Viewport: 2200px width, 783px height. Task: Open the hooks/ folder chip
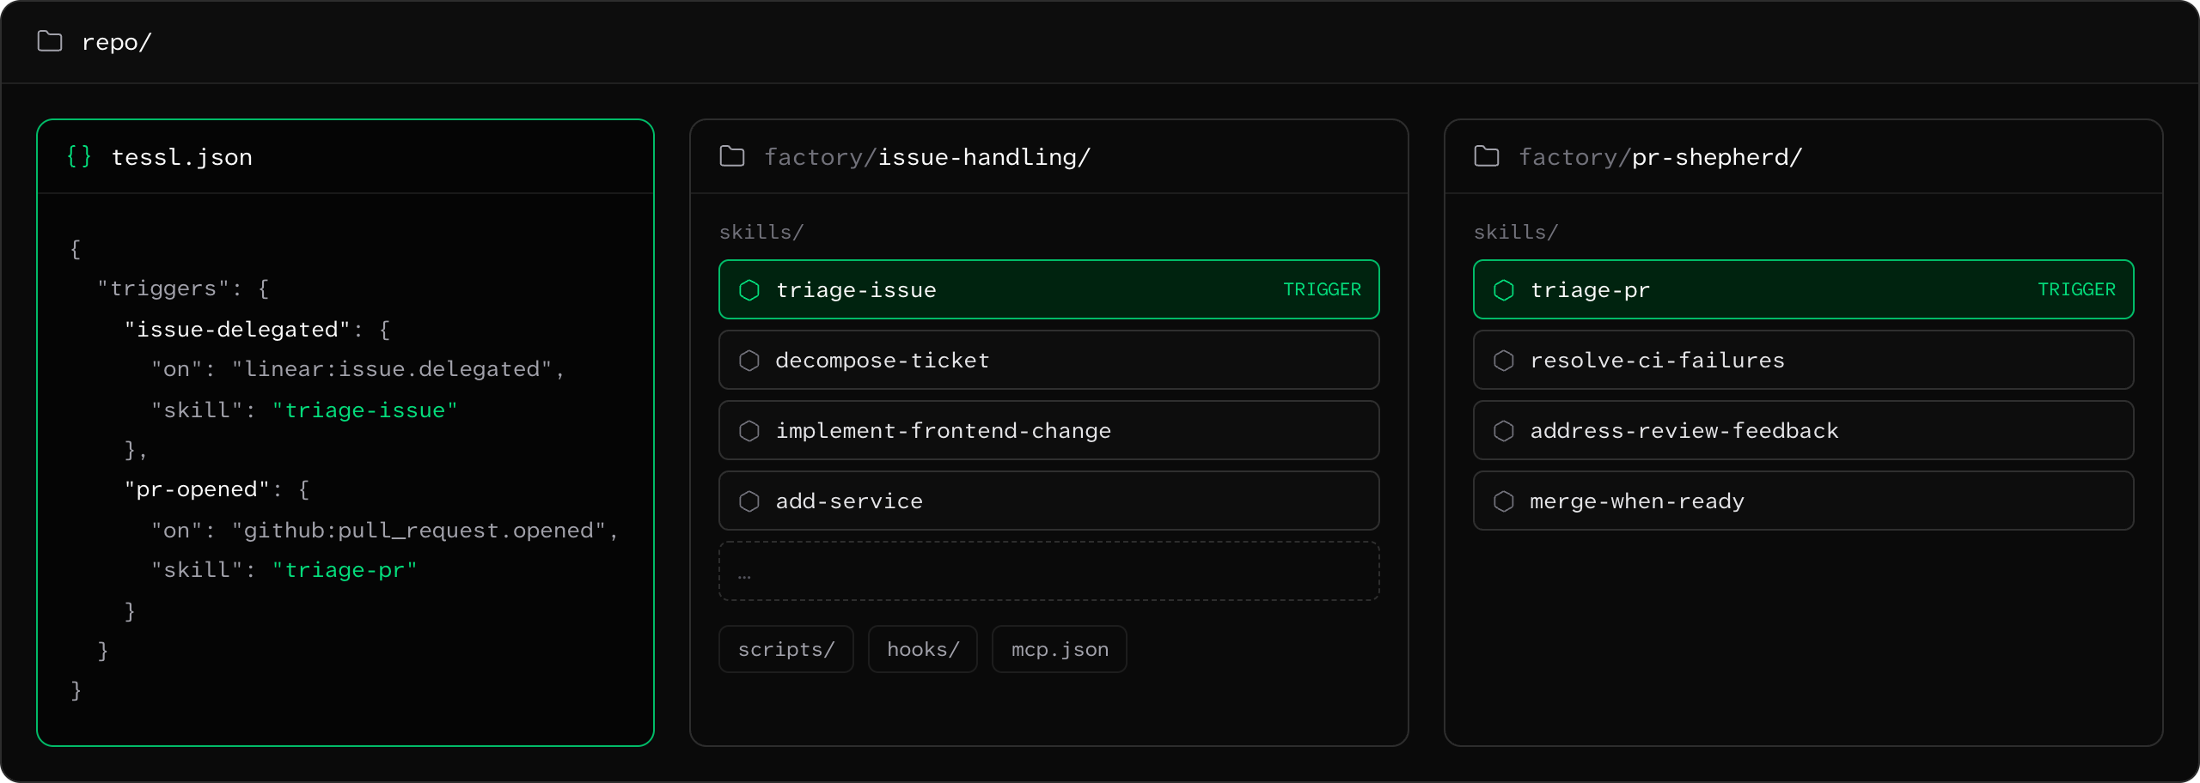923,649
